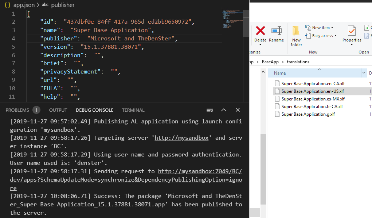
Task: Click the "privacyStatement" key
Action: [70, 72]
